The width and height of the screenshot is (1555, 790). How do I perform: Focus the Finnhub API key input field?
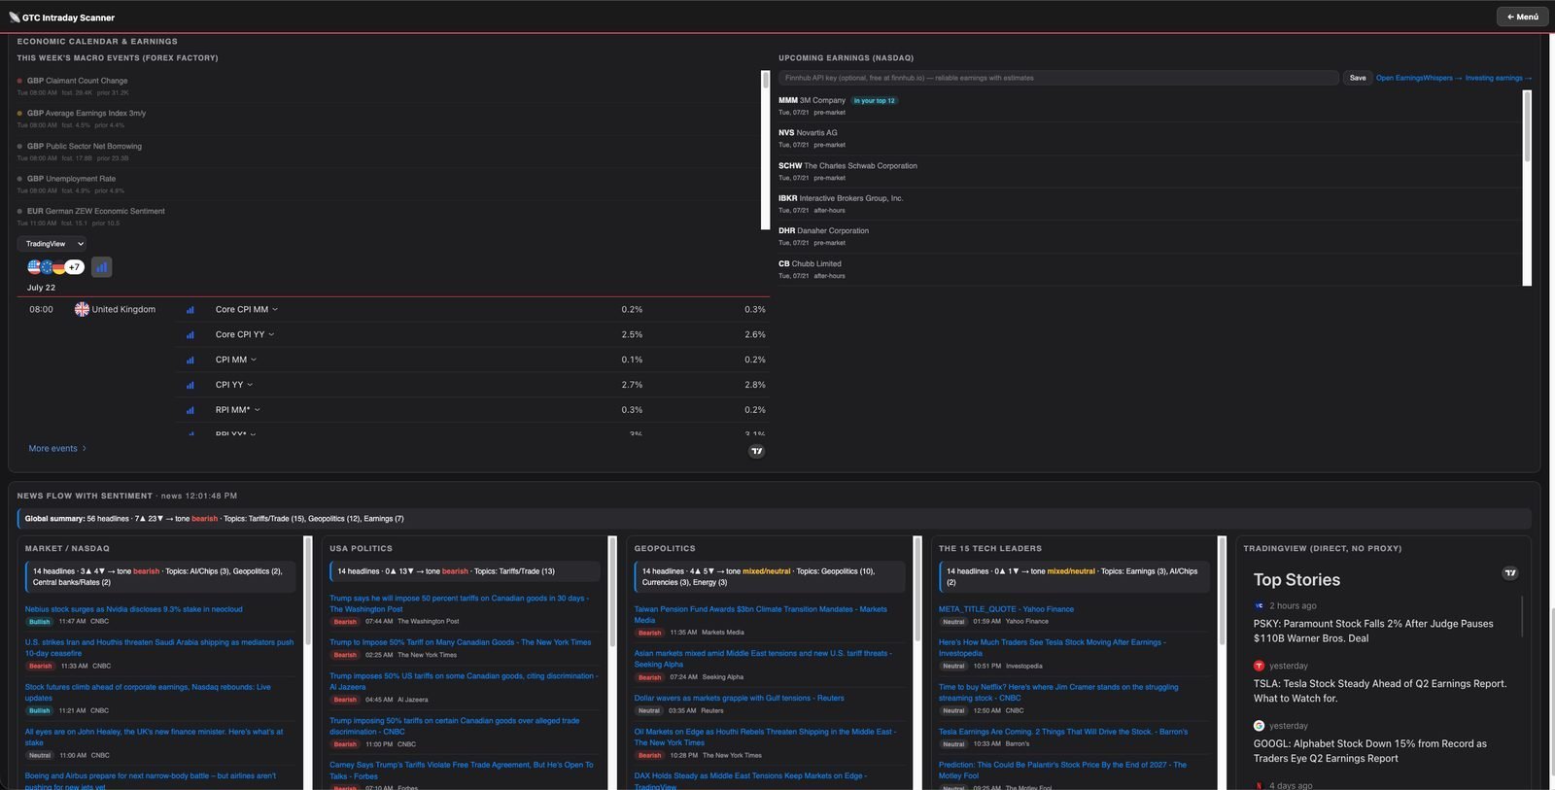click(1058, 78)
